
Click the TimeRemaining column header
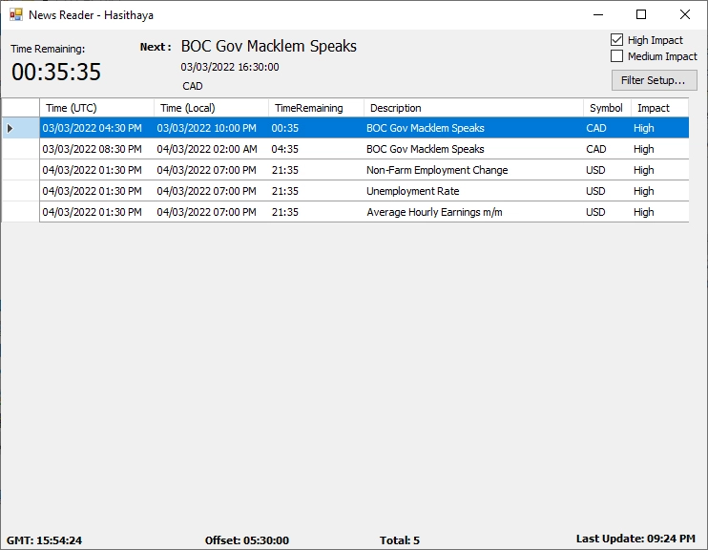(x=316, y=108)
